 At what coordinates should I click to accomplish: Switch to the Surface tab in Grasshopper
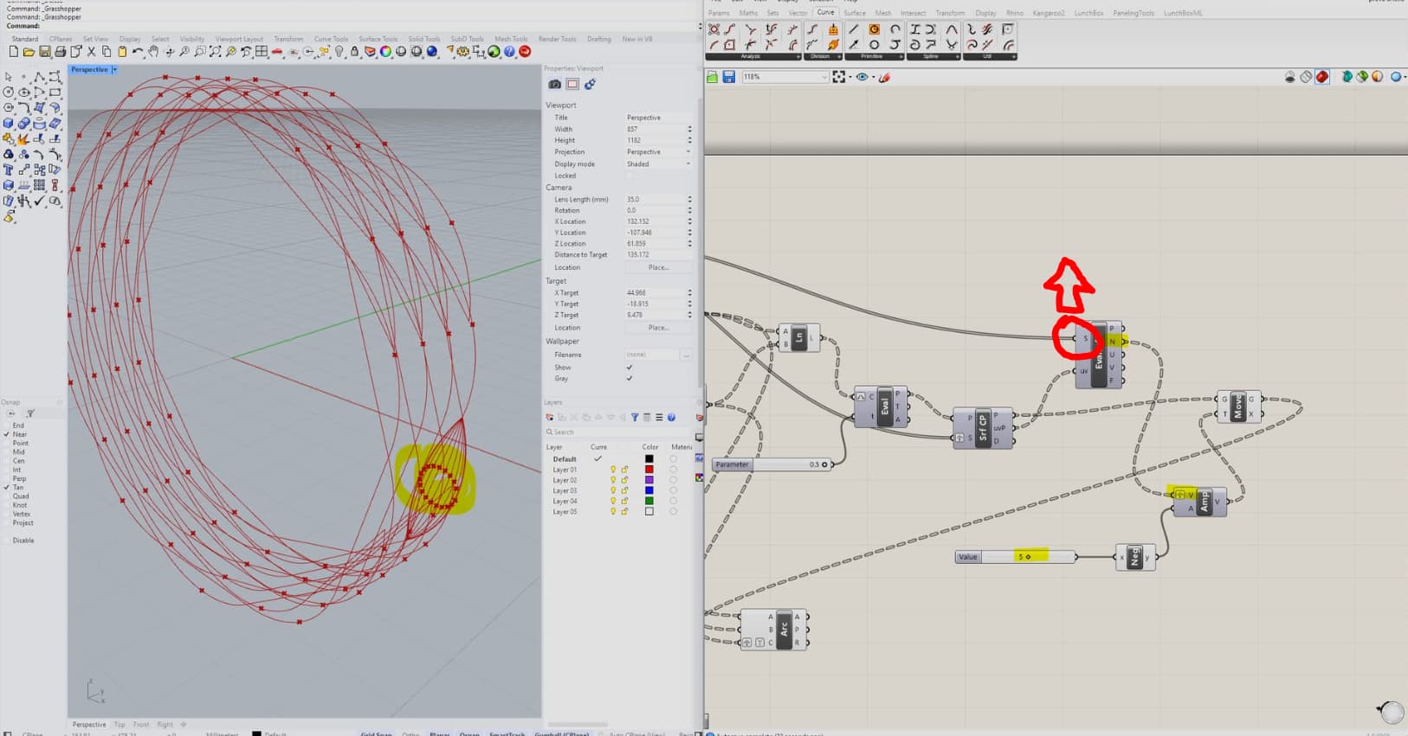(x=855, y=13)
